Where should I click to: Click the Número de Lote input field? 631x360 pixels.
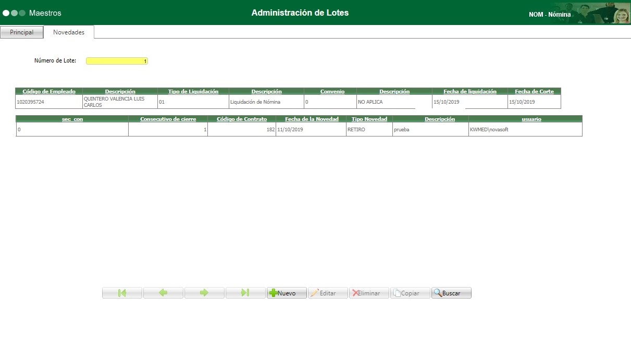tap(117, 60)
